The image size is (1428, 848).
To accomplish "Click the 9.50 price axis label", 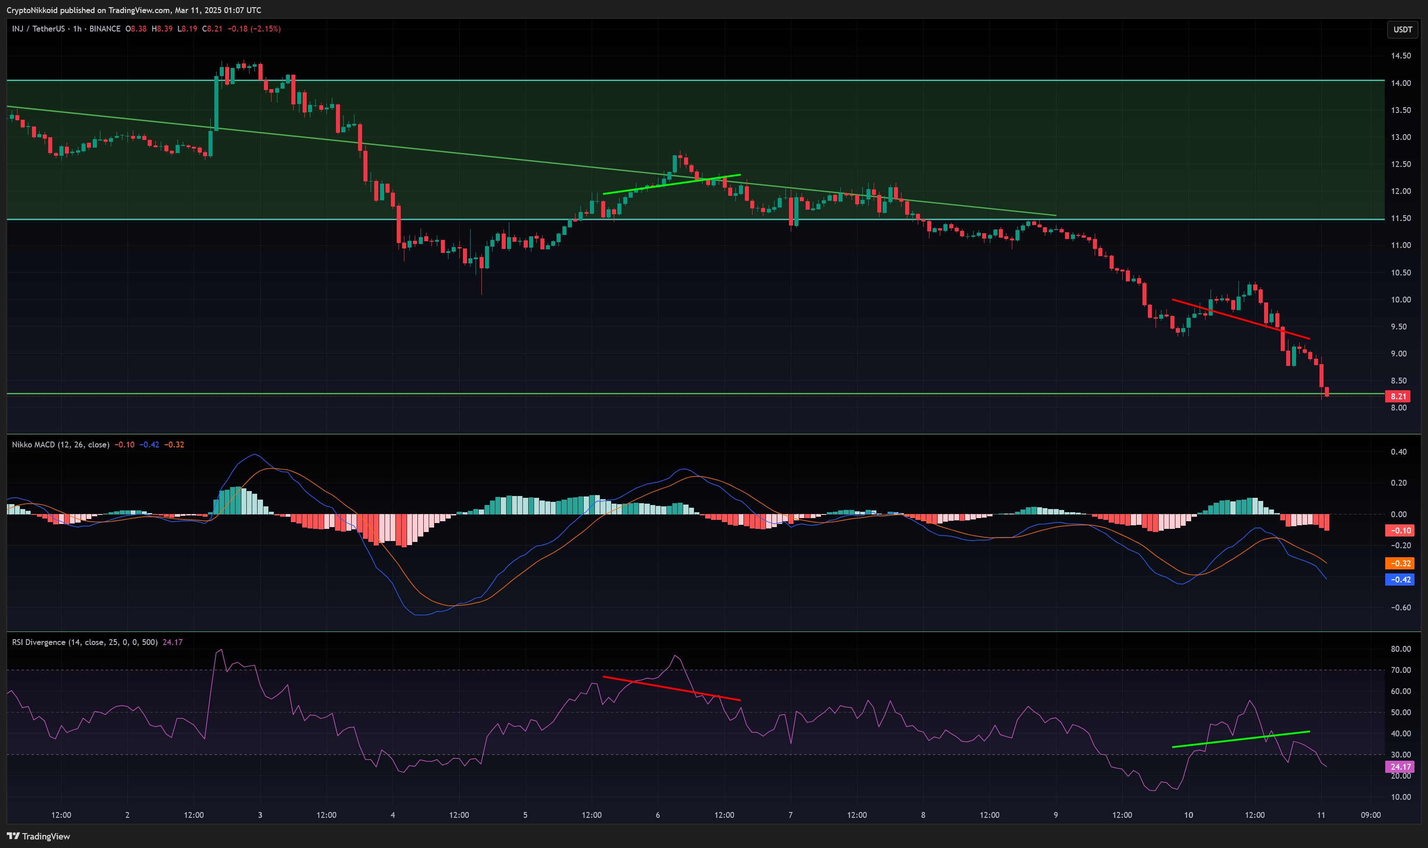I will [x=1399, y=327].
